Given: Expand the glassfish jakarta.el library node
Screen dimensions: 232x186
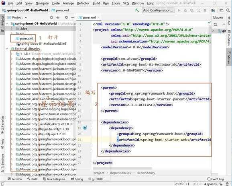Looking at the screenshot, I should tap(12, 124).
